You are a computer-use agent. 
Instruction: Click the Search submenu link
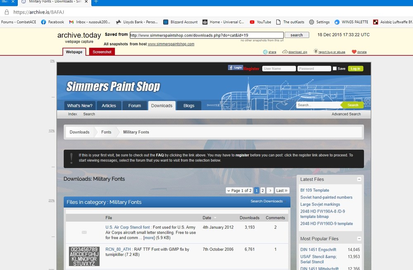(x=89, y=114)
